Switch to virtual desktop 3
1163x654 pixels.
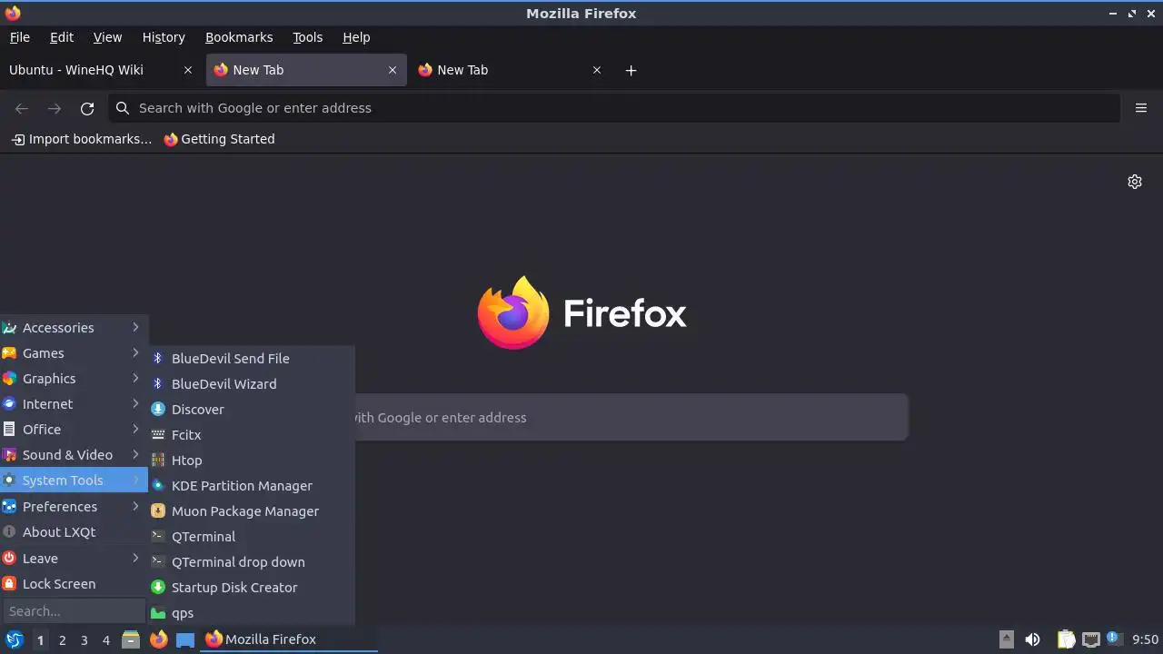[84, 640]
